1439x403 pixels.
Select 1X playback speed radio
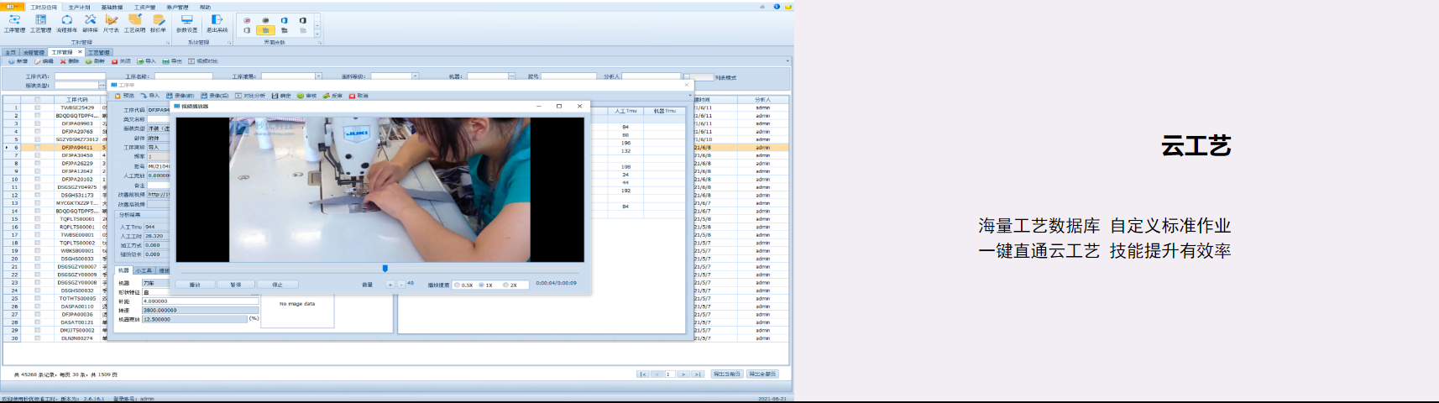coord(481,285)
